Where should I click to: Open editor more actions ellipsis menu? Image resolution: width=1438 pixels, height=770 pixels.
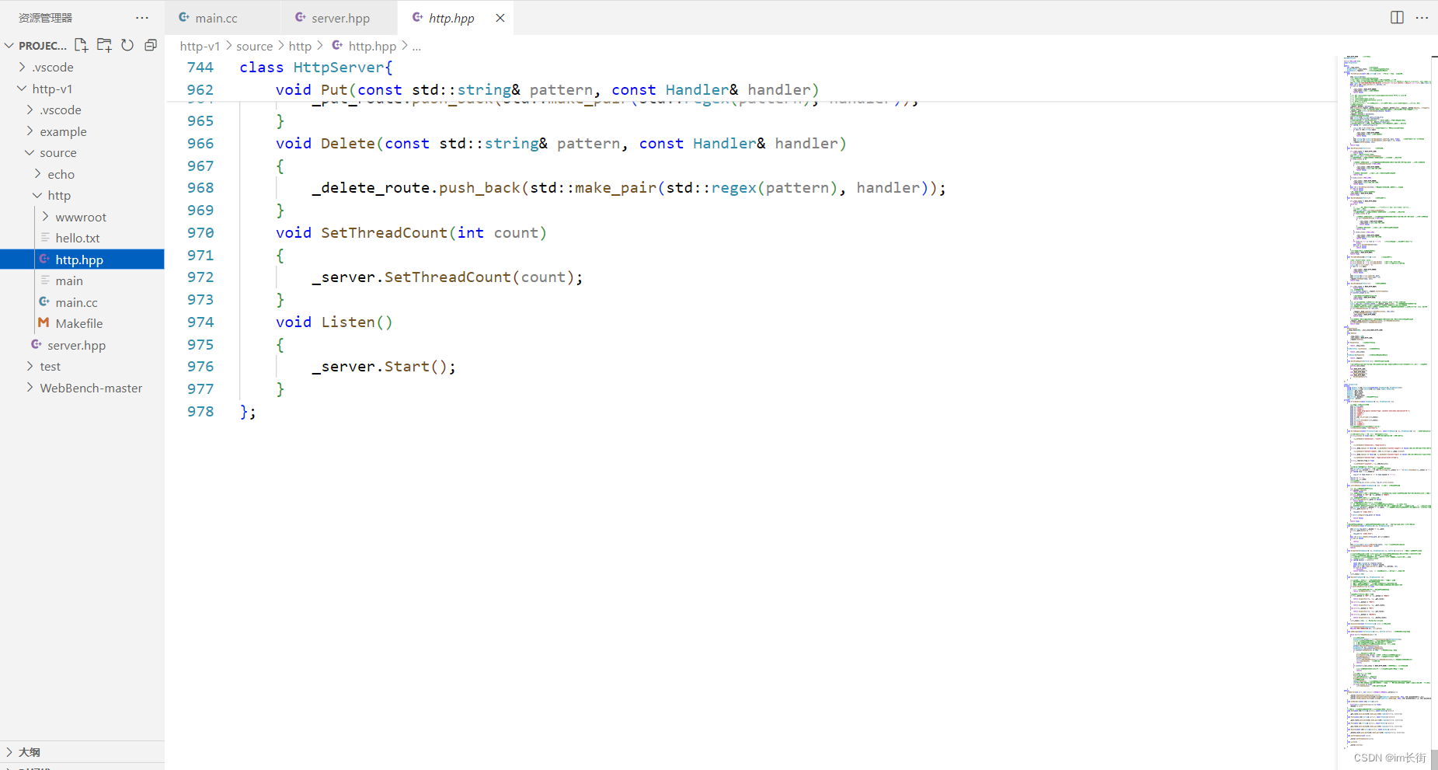pyautogui.click(x=1422, y=17)
